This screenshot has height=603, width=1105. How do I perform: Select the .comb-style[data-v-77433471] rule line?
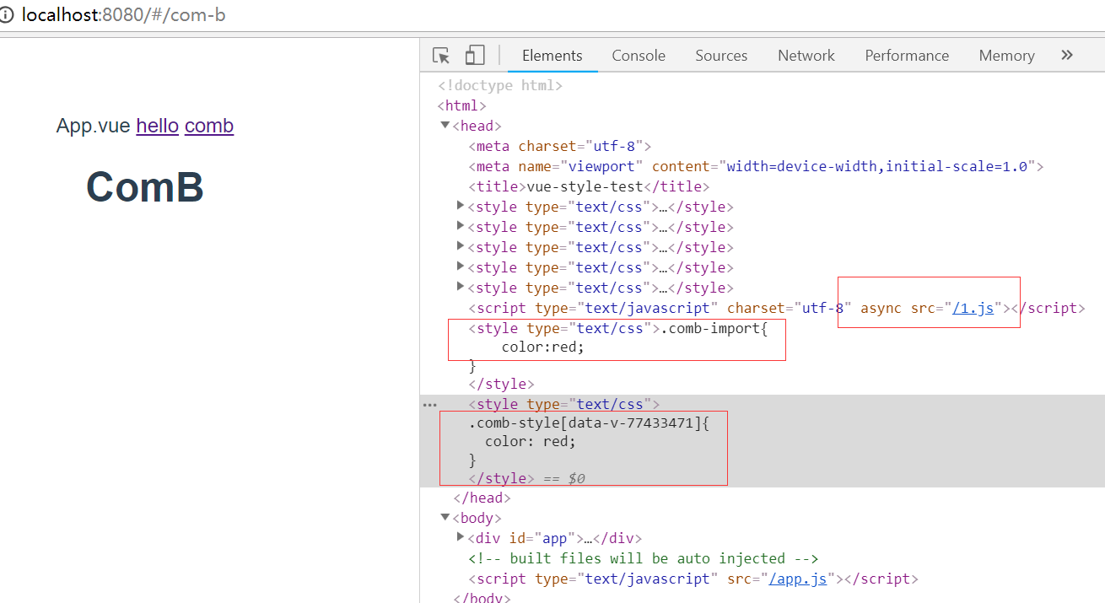pyautogui.click(x=589, y=423)
